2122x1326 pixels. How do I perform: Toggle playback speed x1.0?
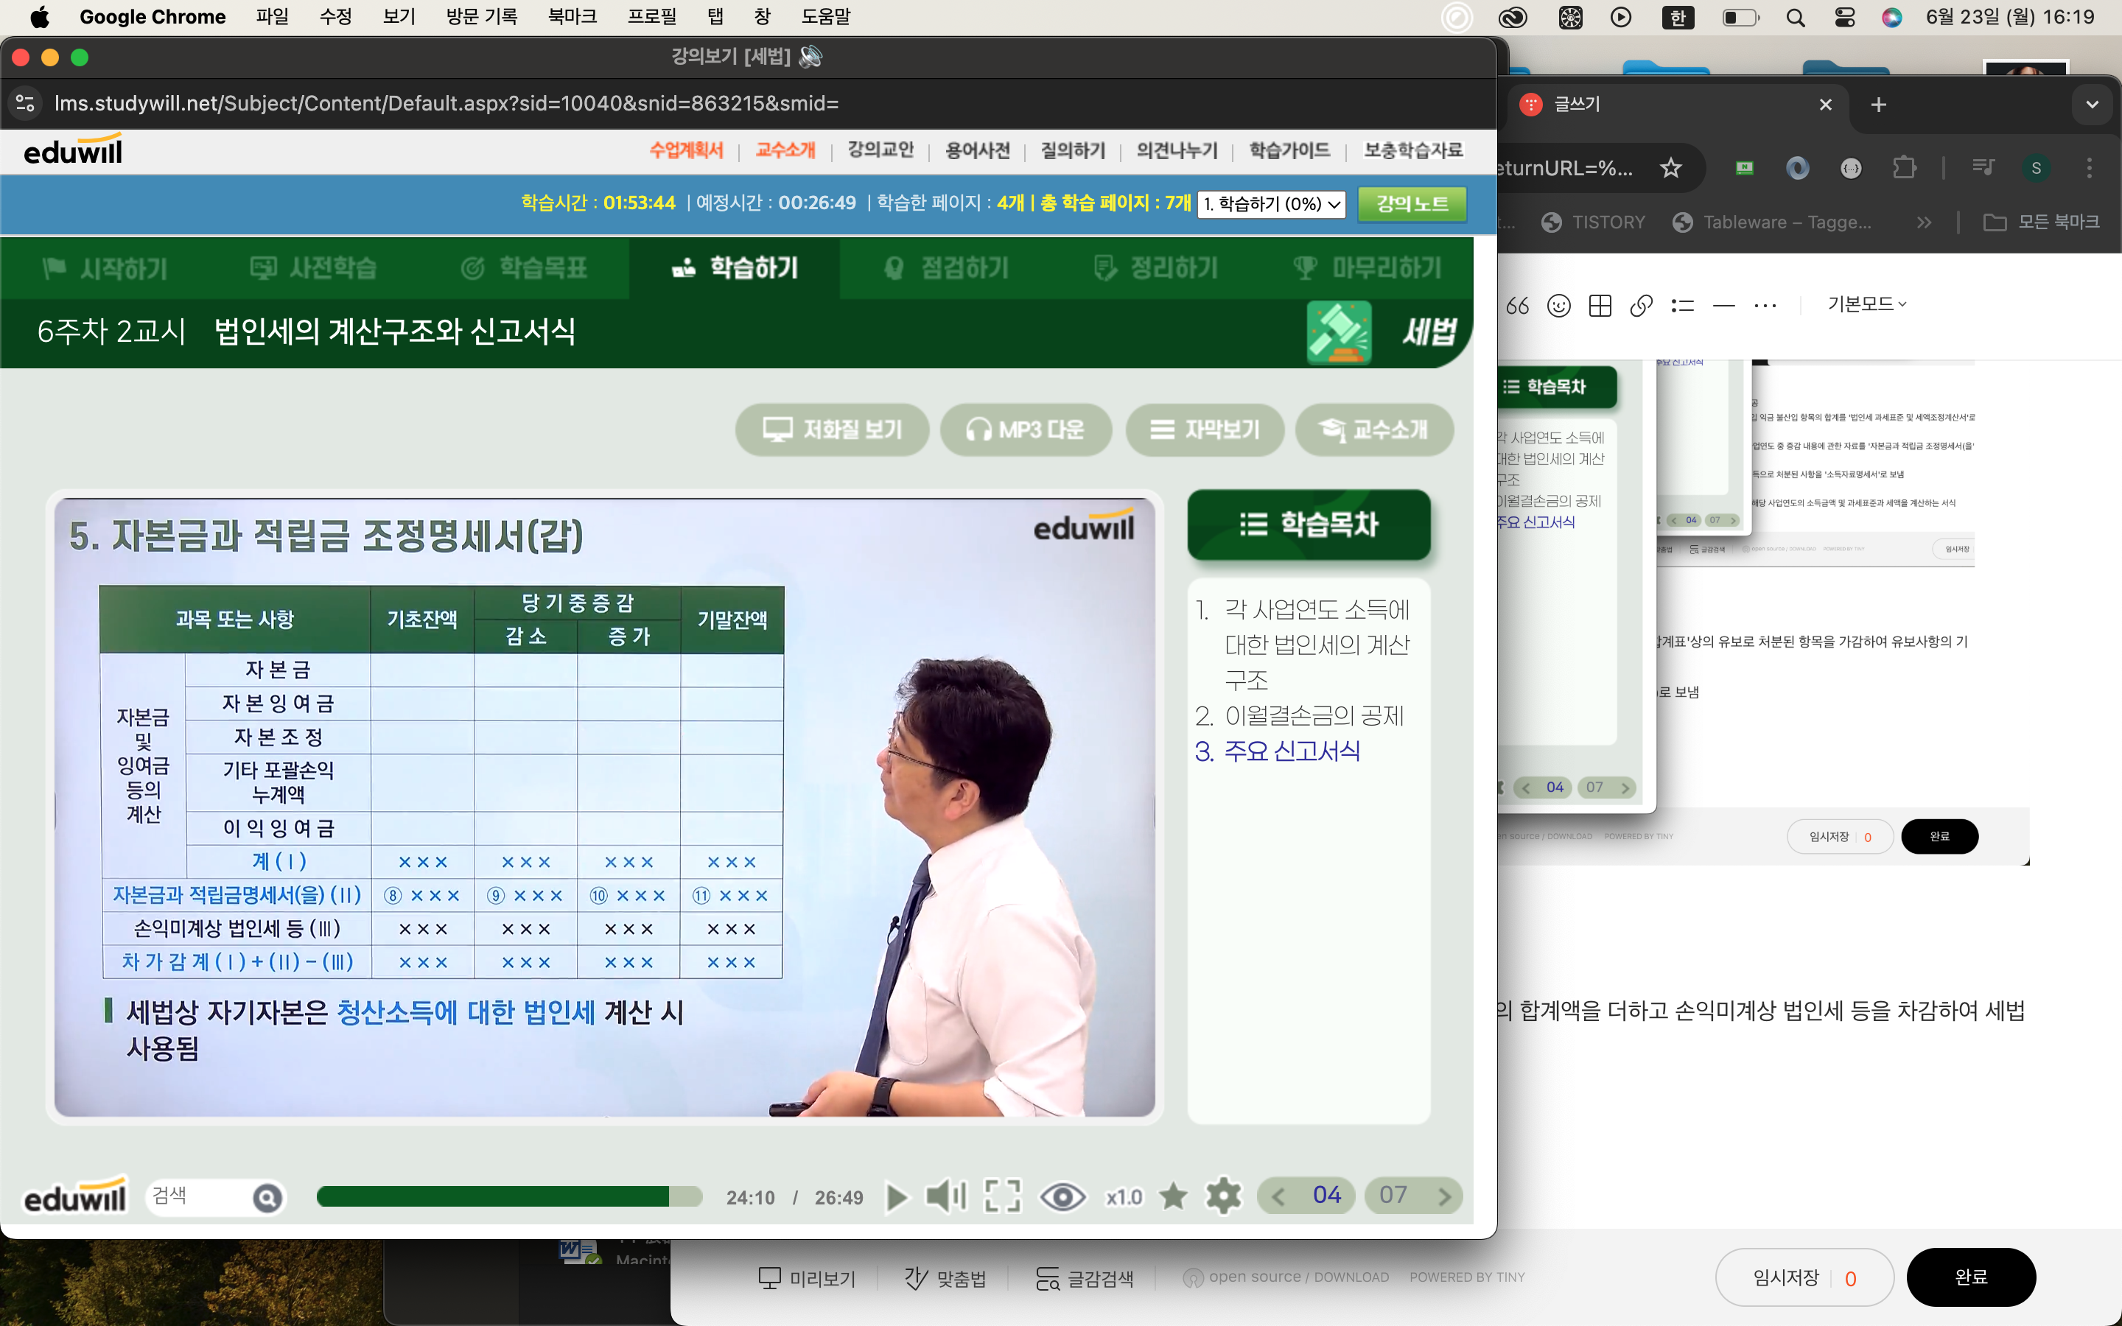point(1123,1197)
